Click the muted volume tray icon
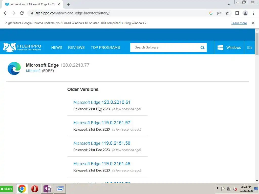The height and width of the screenshot is (194, 259). pyautogui.click(x=235, y=188)
